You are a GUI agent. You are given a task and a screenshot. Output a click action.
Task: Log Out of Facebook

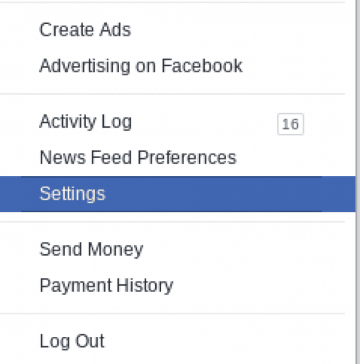click(x=71, y=341)
